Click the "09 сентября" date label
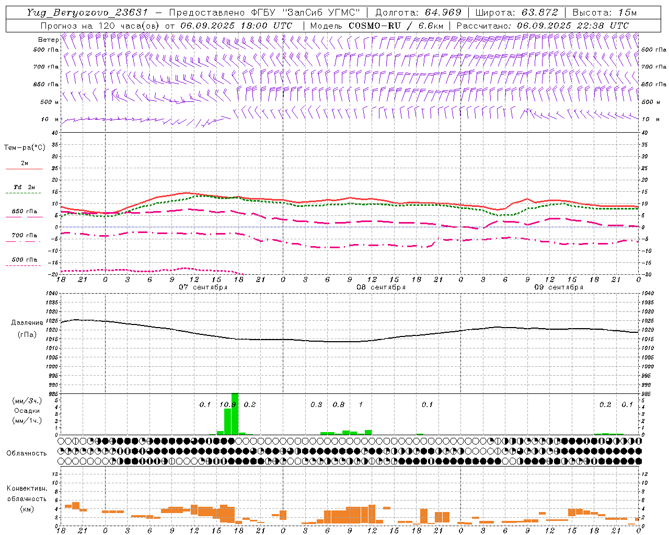 coord(559,287)
